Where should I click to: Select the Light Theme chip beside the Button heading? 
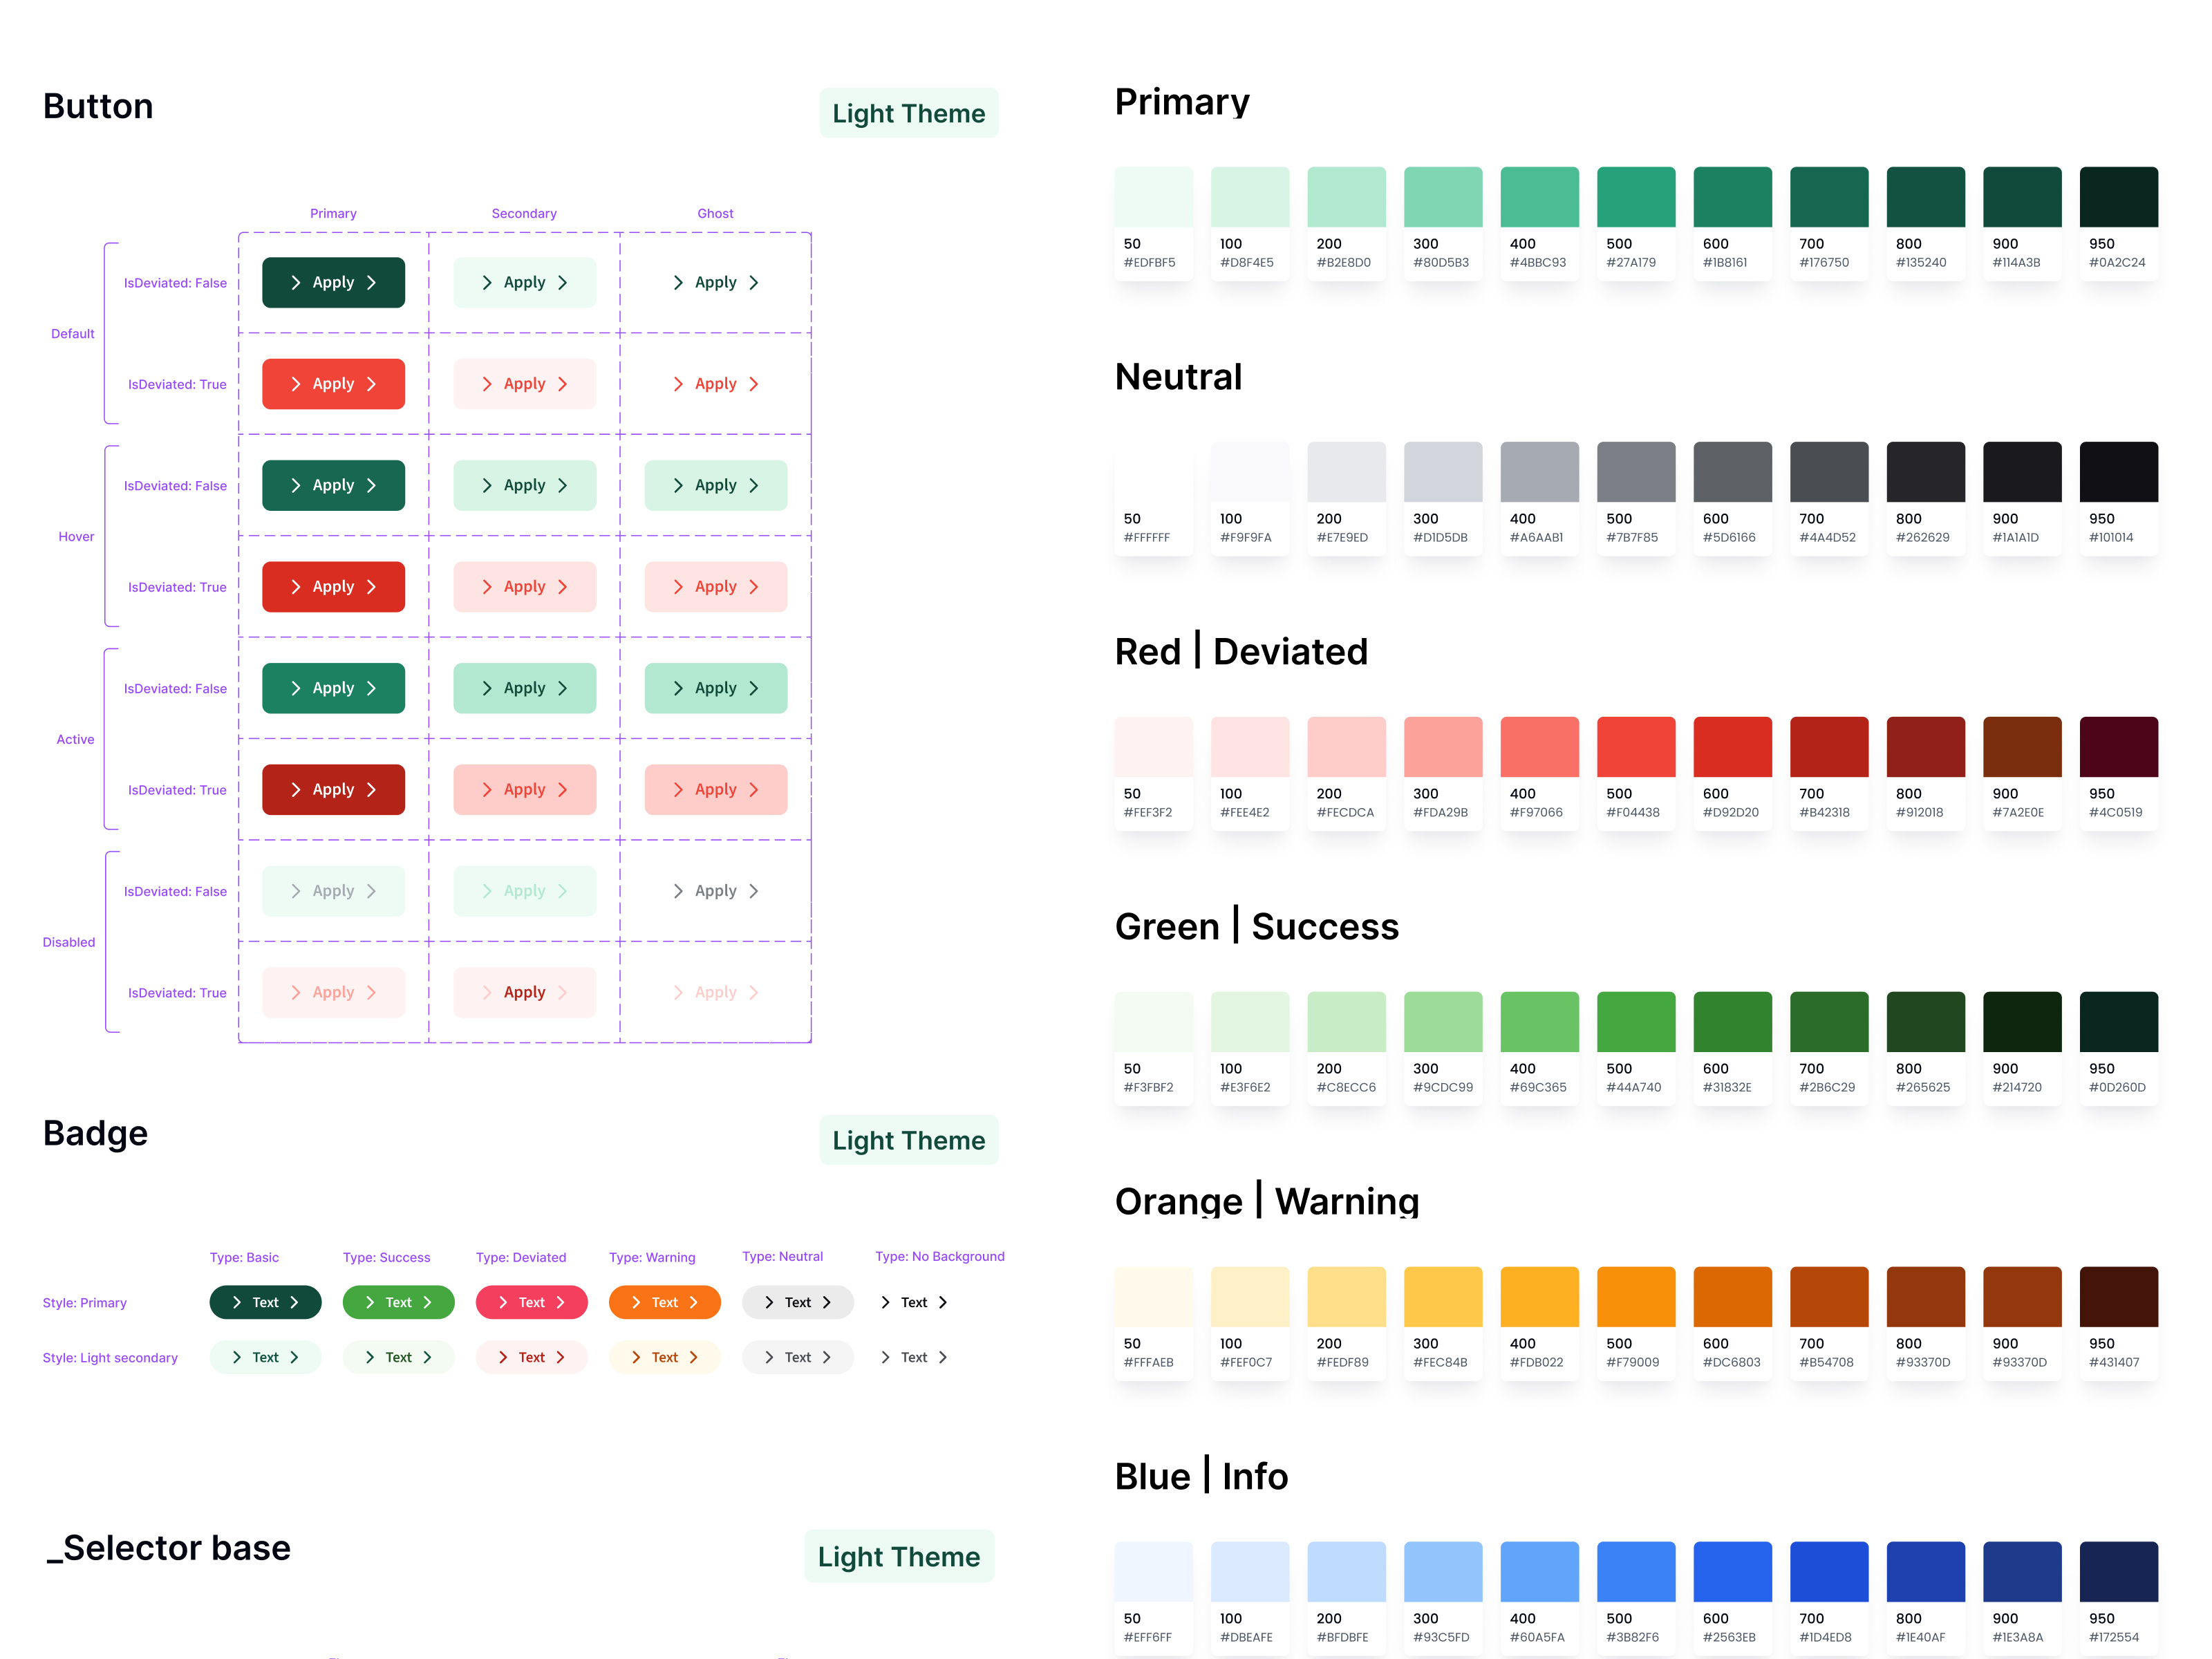[909, 113]
